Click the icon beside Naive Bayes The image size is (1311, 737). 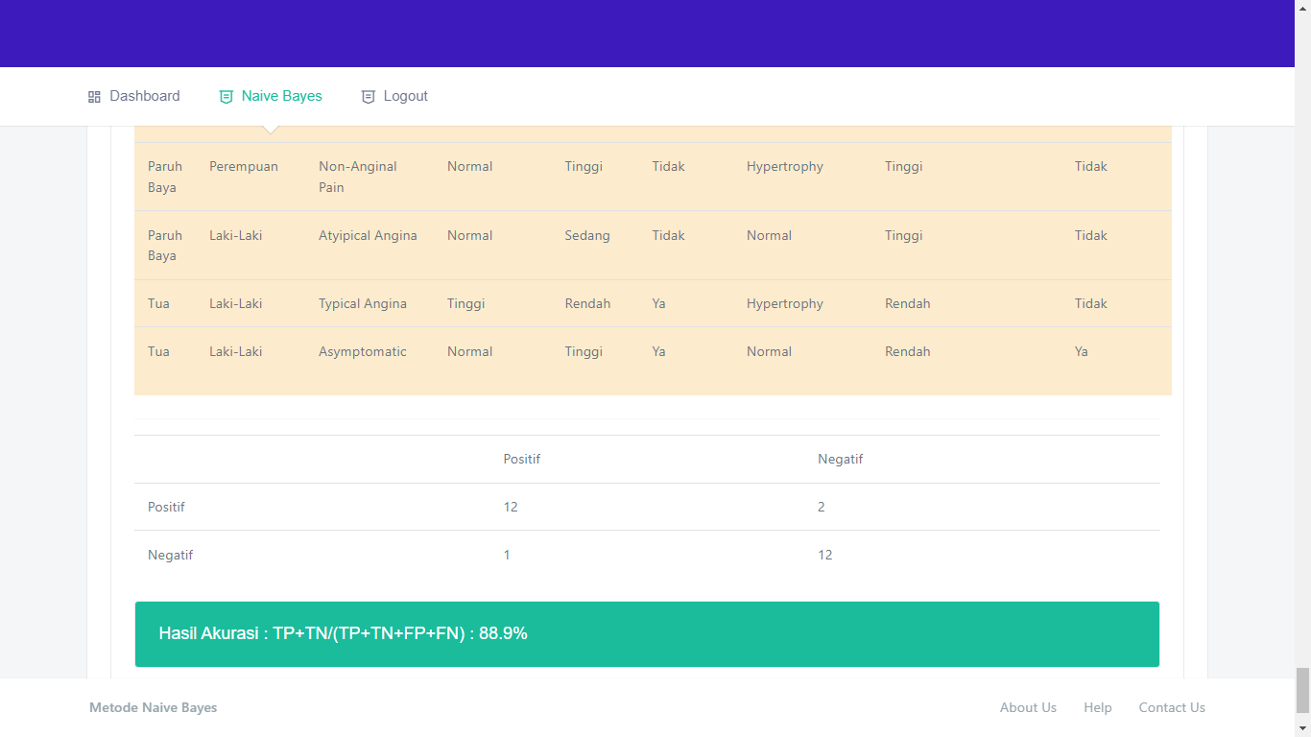(226, 97)
